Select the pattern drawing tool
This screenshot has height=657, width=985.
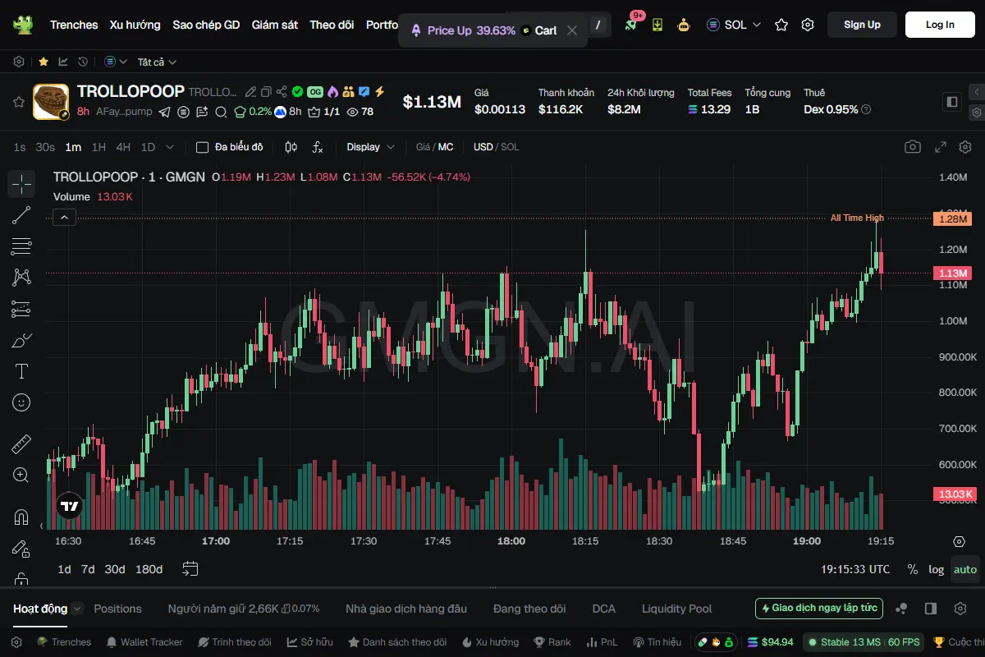point(21,278)
